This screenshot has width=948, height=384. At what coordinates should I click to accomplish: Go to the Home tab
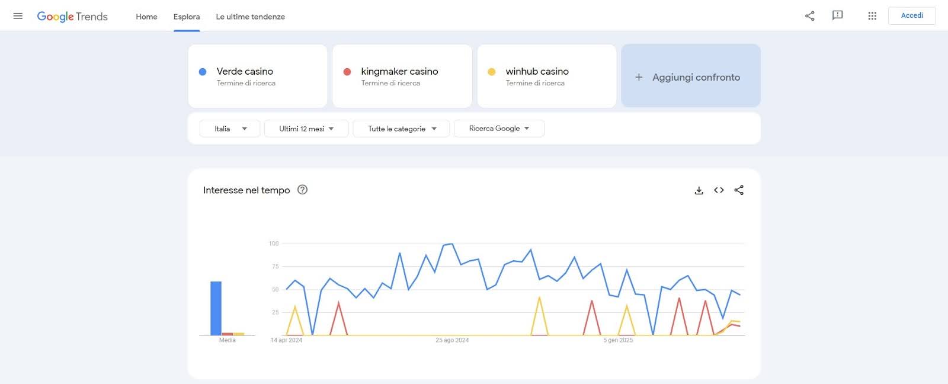coord(146,17)
